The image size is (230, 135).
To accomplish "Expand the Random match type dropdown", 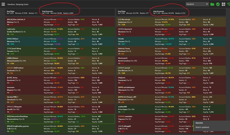I will [197, 4].
